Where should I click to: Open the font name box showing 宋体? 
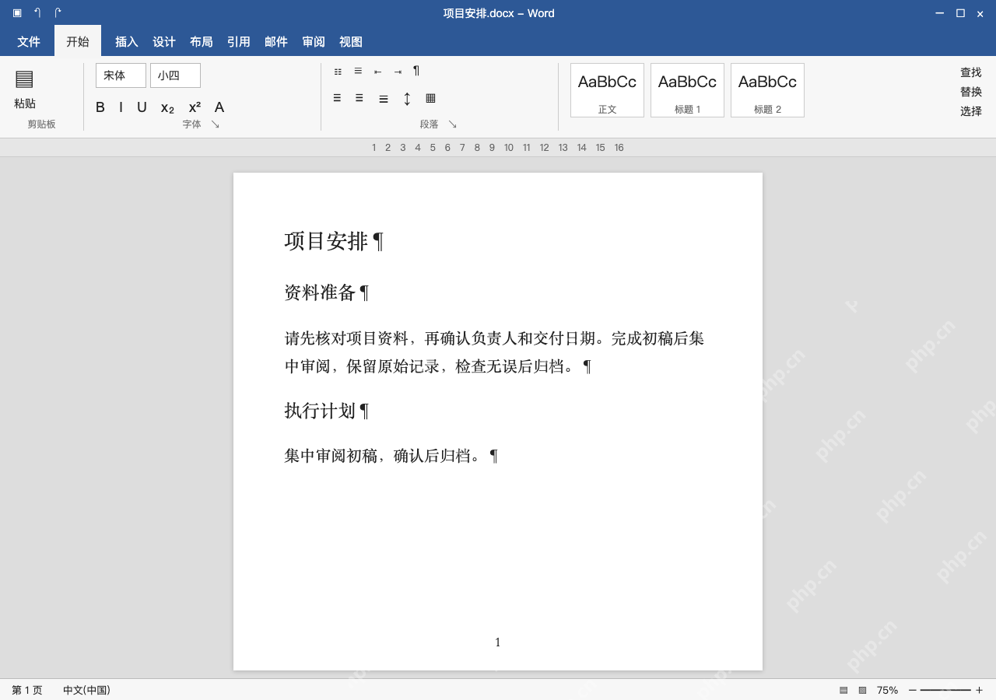121,75
